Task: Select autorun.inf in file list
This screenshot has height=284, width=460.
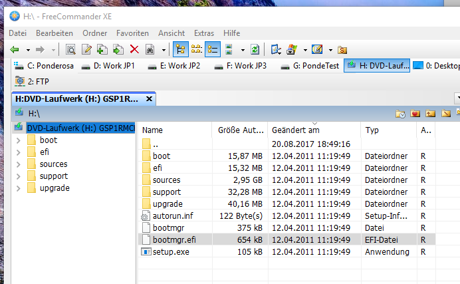Action: pyautogui.click(x=287, y=216)
